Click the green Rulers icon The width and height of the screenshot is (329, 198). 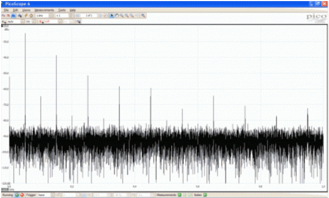205,195
